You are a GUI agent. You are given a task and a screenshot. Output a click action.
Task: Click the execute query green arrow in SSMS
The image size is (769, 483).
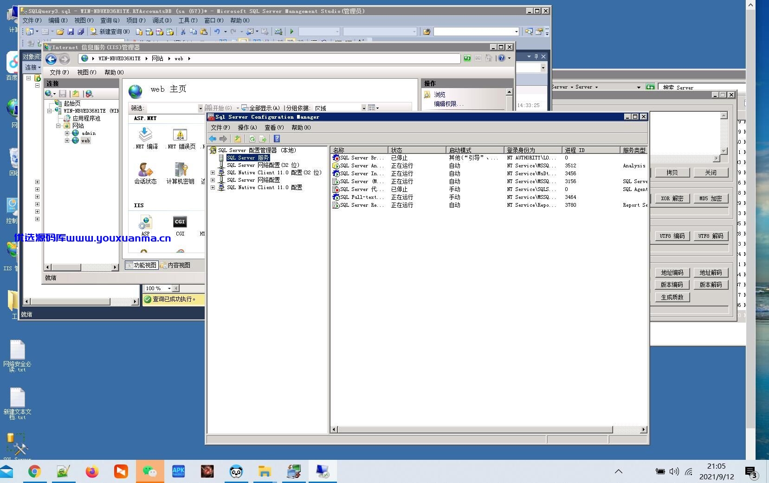pyautogui.click(x=292, y=32)
